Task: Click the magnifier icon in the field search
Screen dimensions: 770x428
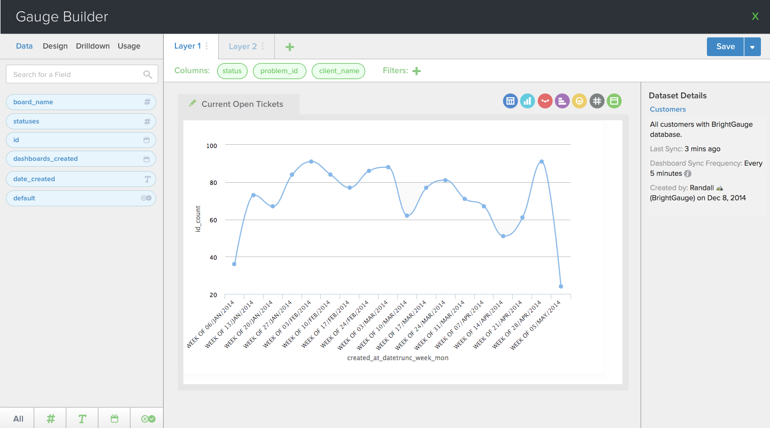Action: pos(148,75)
